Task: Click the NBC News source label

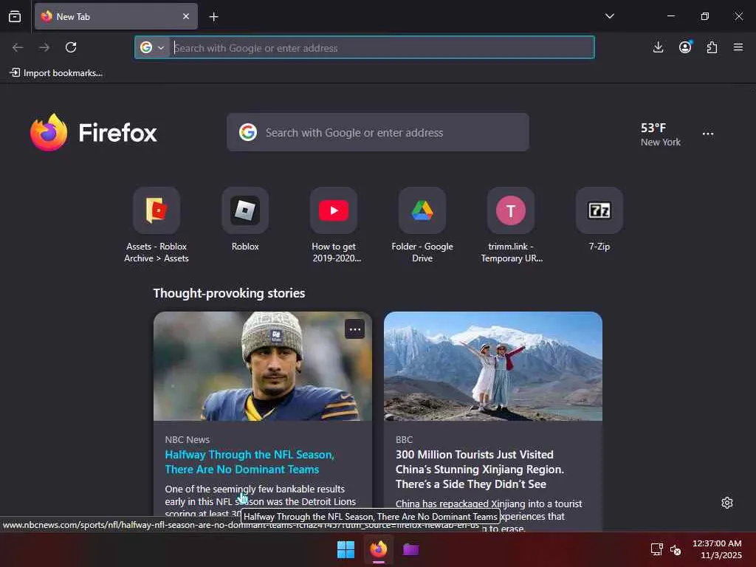Action: point(187,440)
